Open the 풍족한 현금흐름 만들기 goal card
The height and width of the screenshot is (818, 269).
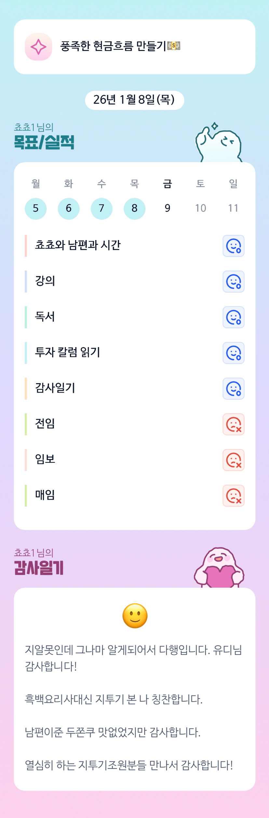pos(134,47)
